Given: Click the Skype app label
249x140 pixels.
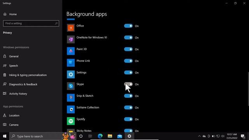Looking at the screenshot, I should (80, 84).
